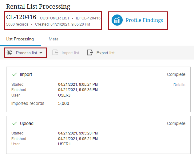Expand the Process list dropdown arrow
The height and width of the screenshot is (157, 194).
pos(41,53)
